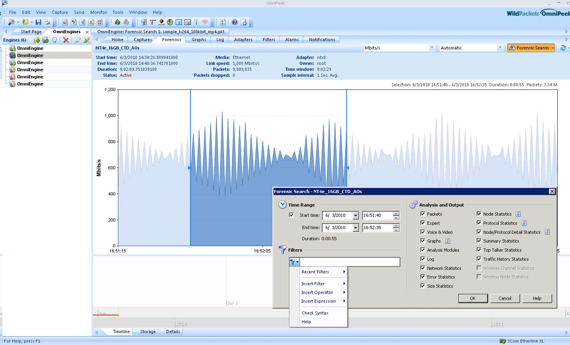The image size is (570, 345).
Task: Click the green arrows Start Capture toolbar icon
Action: (117, 22)
